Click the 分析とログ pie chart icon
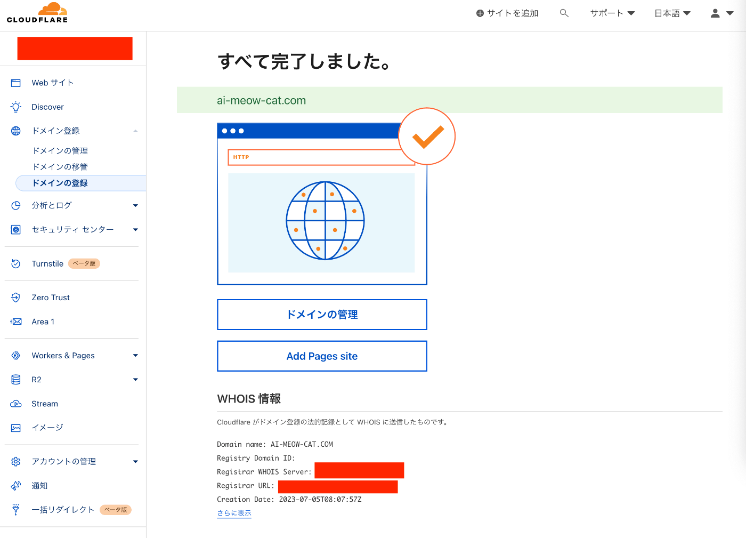 coord(16,205)
